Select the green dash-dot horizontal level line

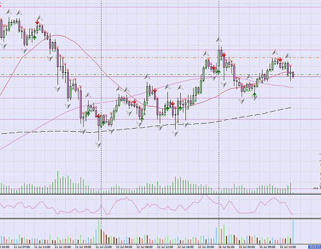pos(160,75)
